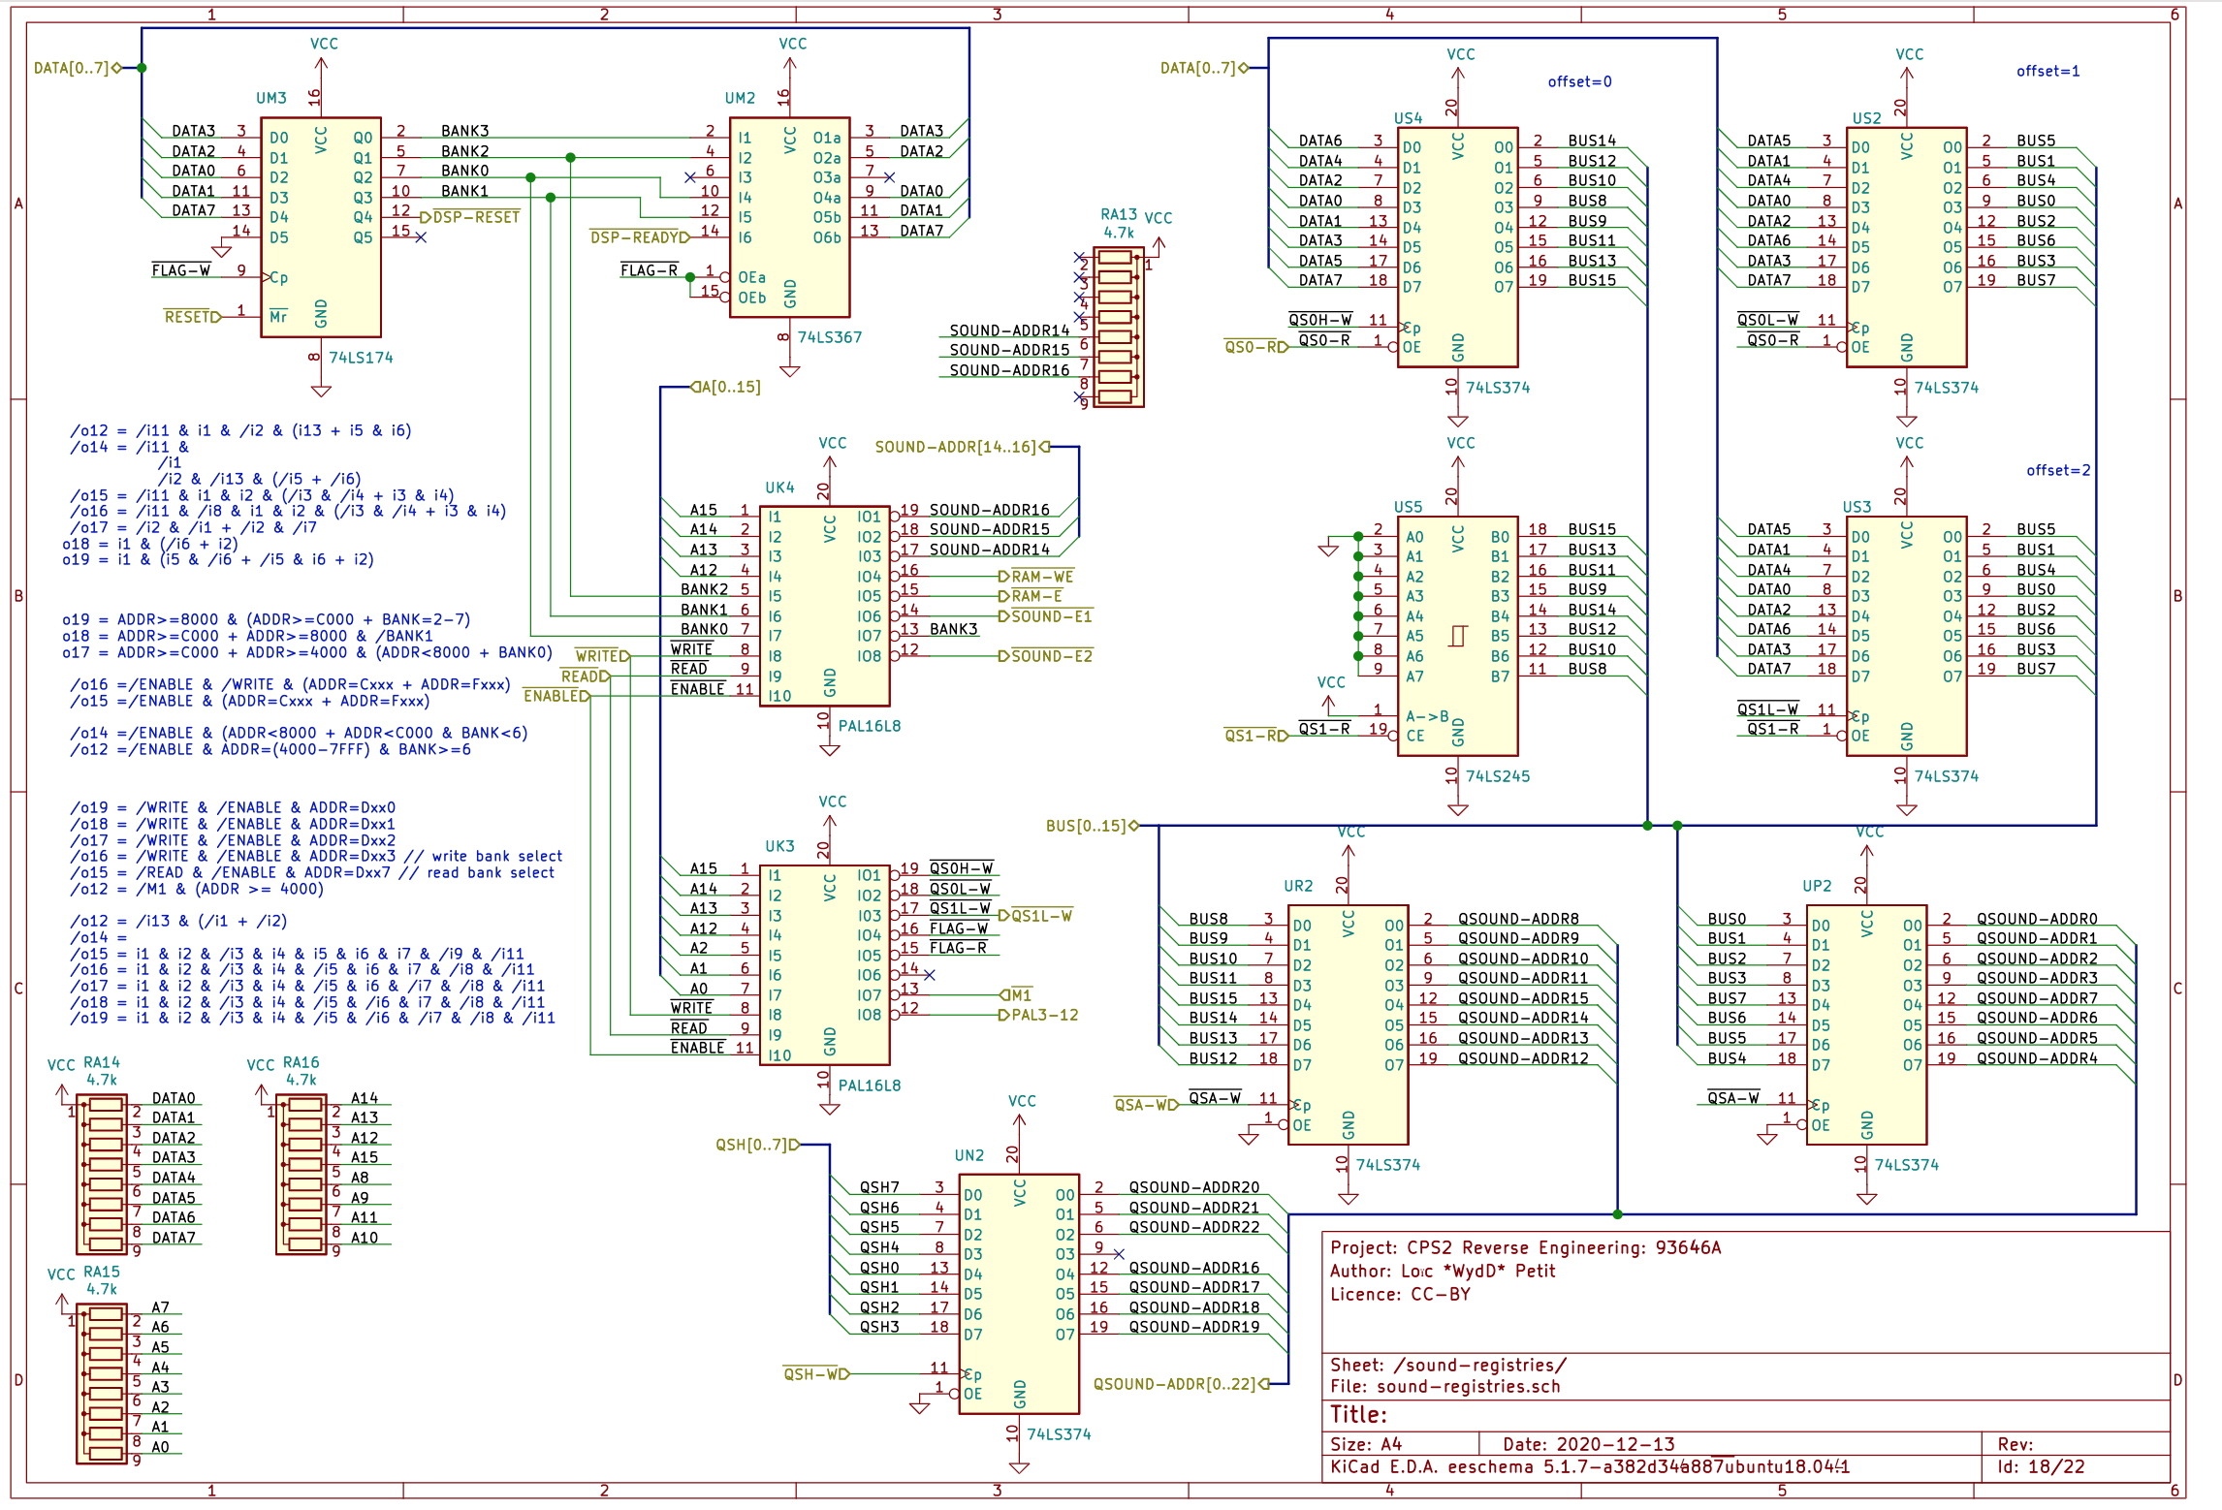
Task: Click the UK4 PAL16L8 component body
Action: coord(824,606)
